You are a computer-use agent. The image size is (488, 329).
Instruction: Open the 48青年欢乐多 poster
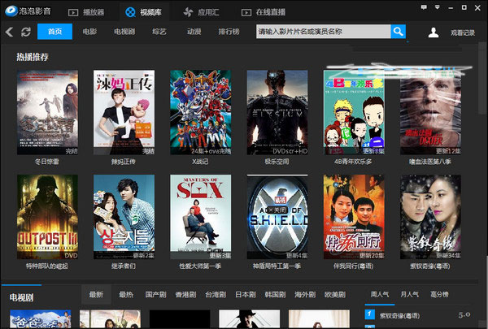coord(354,112)
